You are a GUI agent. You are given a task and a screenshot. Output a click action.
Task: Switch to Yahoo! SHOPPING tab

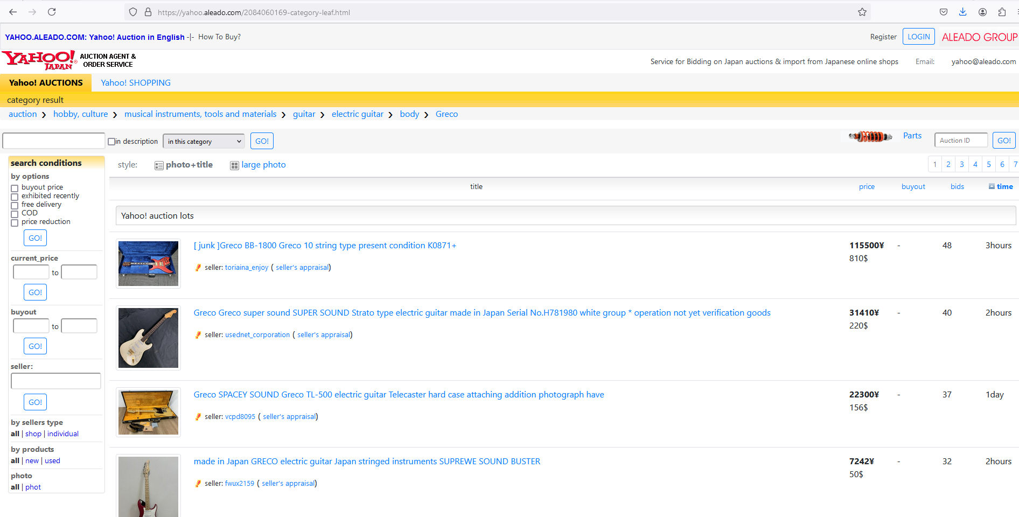tap(136, 82)
